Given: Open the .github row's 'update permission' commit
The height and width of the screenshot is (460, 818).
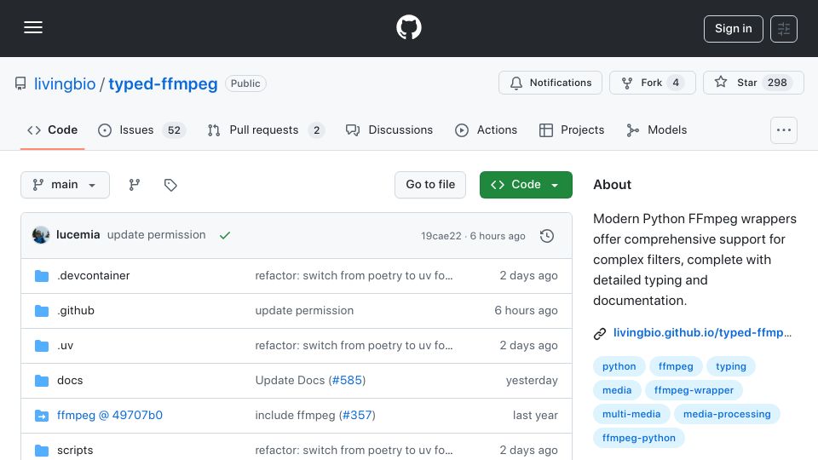Looking at the screenshot, I should (305, 310).
